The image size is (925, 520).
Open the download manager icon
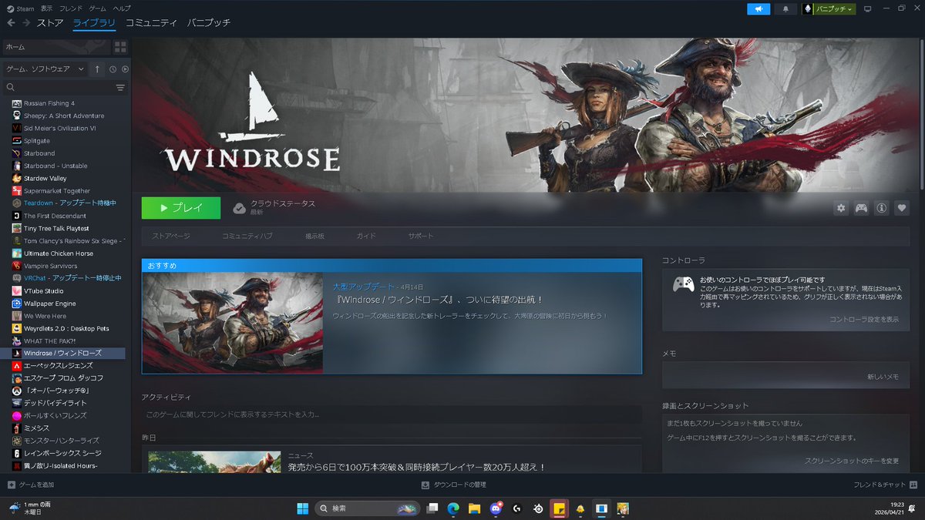click(x=425, y=485)
